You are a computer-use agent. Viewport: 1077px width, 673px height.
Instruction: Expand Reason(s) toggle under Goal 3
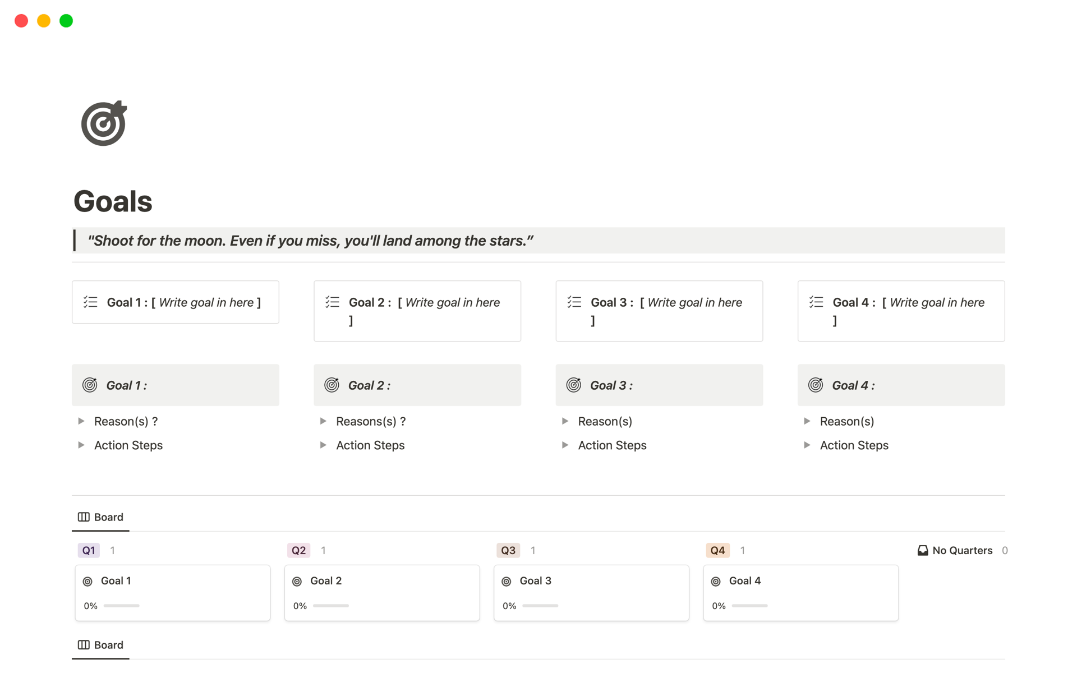pyautogui.click(x=565, y=421)
